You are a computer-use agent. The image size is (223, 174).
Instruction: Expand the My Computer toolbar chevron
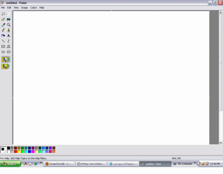click(195, 163)
